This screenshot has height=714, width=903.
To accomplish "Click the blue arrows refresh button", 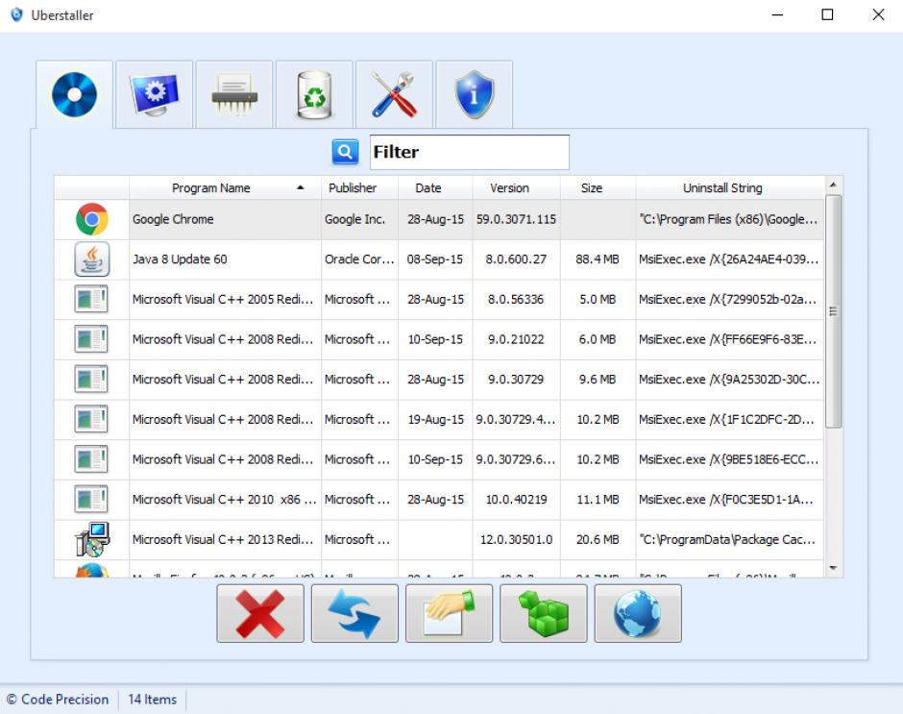I will [x=354, y=613].
